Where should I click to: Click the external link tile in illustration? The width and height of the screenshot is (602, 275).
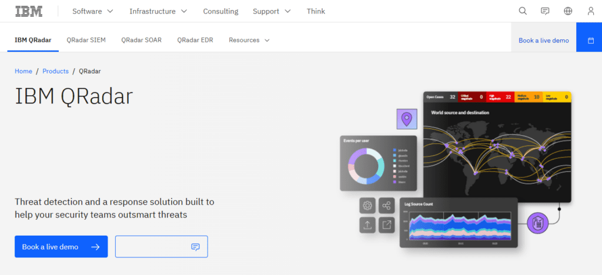tap(387, 225)
